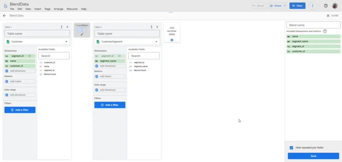Click Table 2 Available Fields search box
The height and width of the screenshot is (162, 342).
(x=144, y=56)
